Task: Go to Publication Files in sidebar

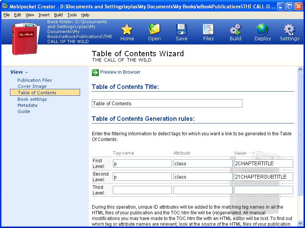Action: point(35,80)
